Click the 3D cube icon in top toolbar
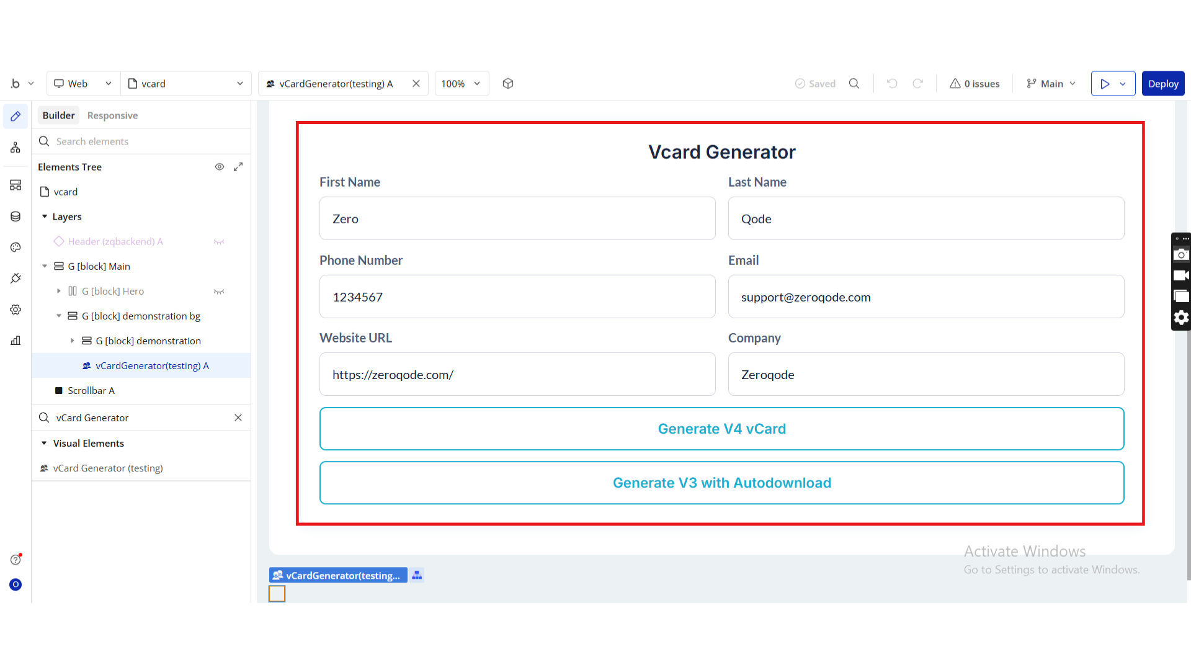Viewport: 1191px width, 670px height. tap(508, 84)
